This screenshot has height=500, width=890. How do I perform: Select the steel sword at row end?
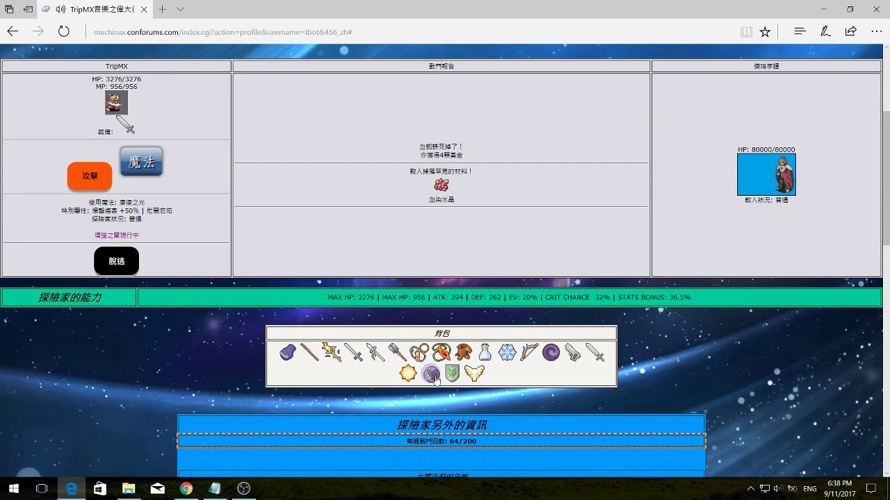pos(595,353)
